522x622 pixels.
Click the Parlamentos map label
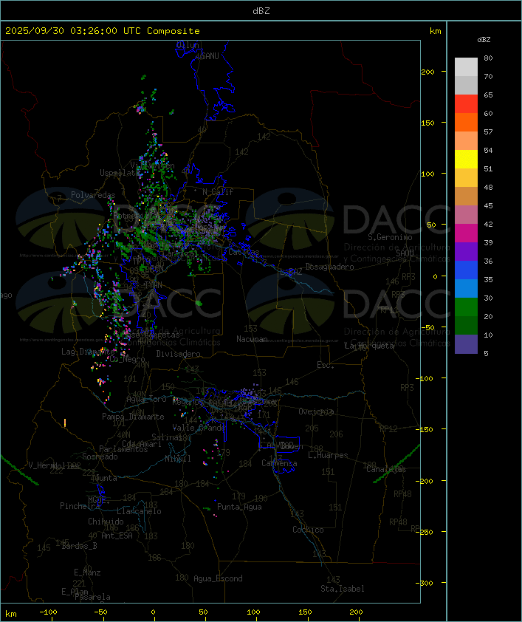click(x=123, y=449)
